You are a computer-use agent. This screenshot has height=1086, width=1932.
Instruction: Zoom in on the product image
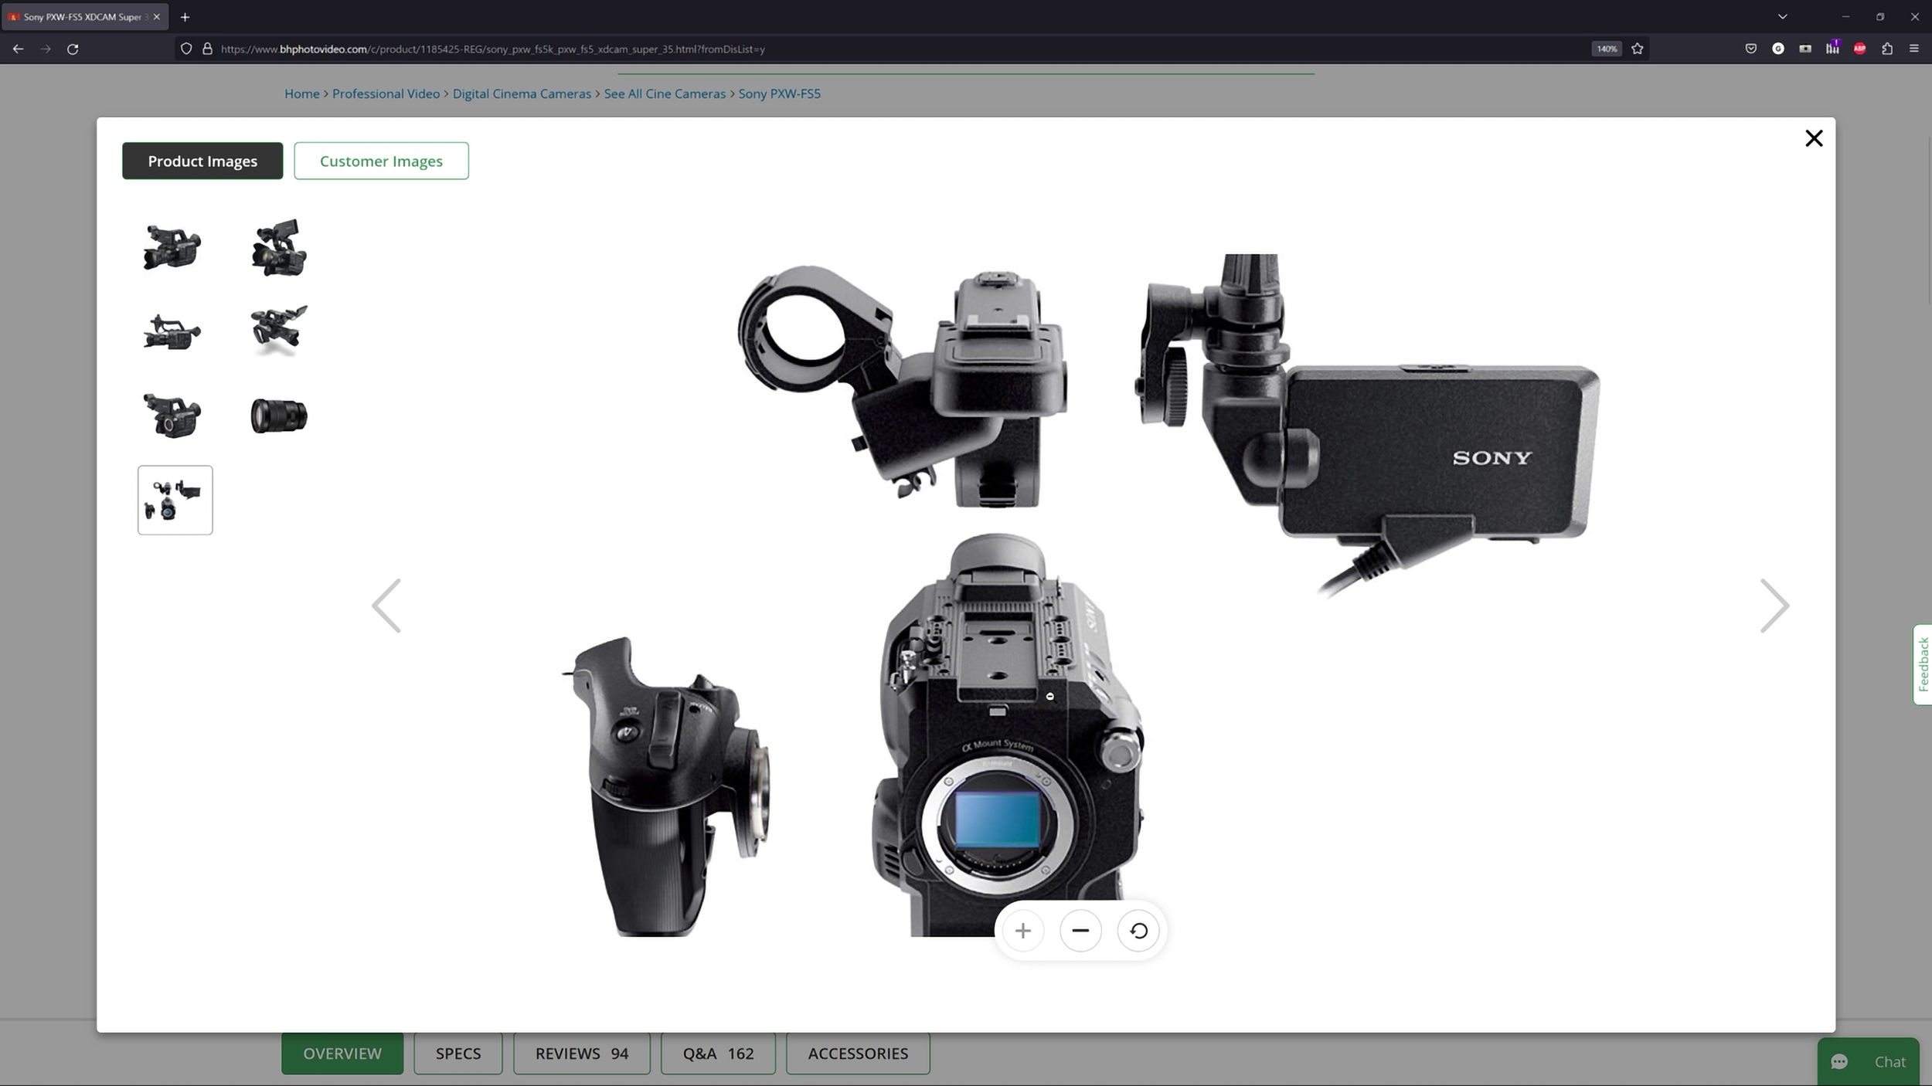[1022, 931]
